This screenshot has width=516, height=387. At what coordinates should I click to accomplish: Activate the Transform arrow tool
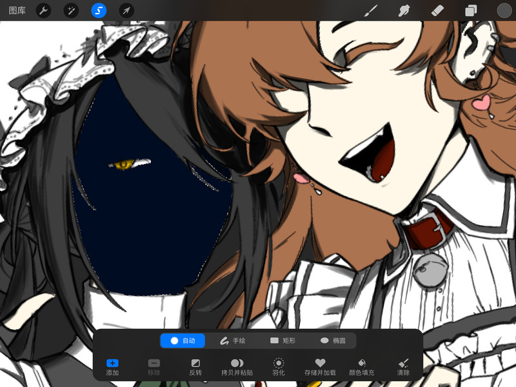tap(126, 10)
